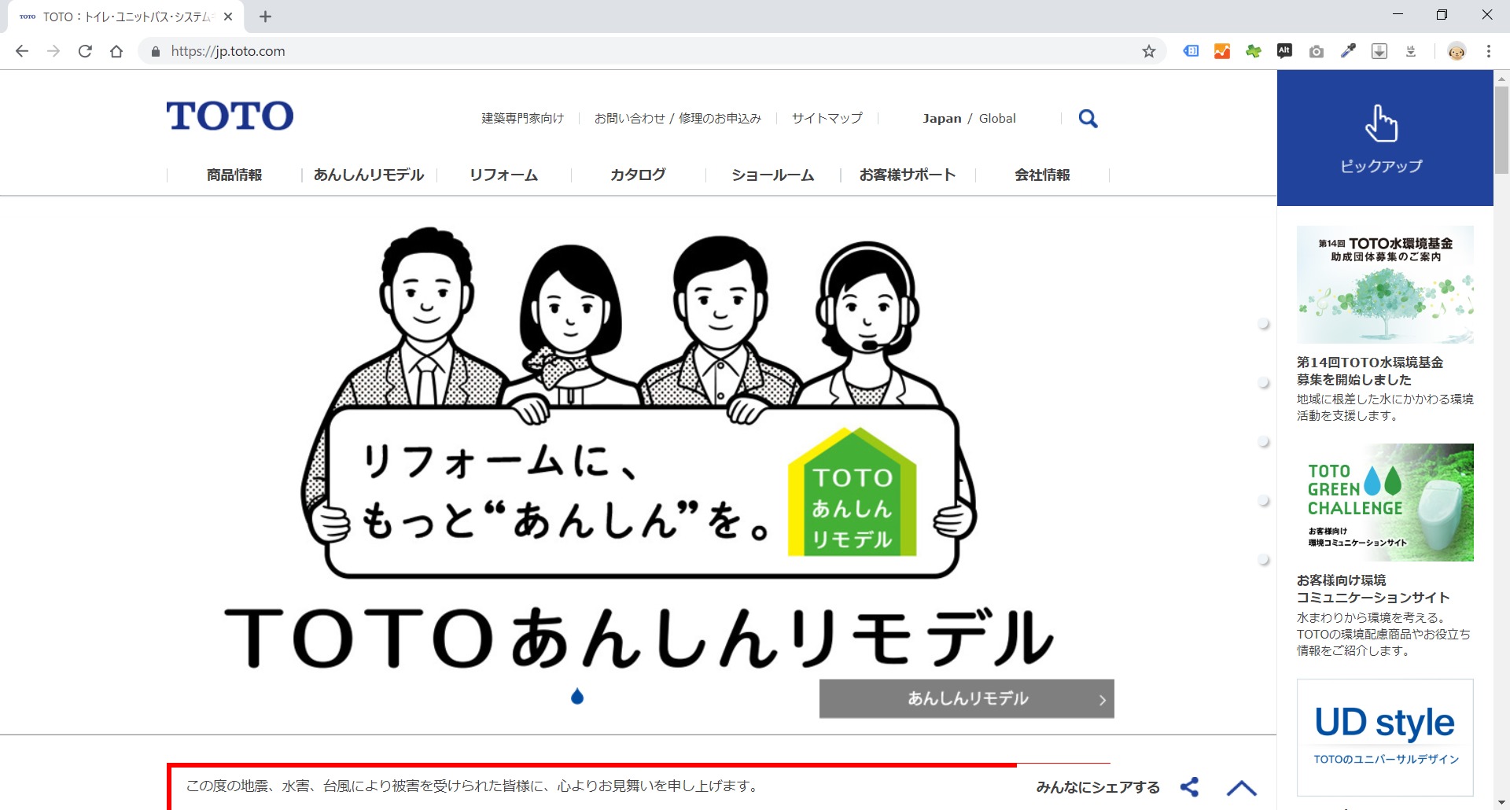1510x810 pixels.
Task: Click the blue drop carousel indicator
Action: (577, 696)
